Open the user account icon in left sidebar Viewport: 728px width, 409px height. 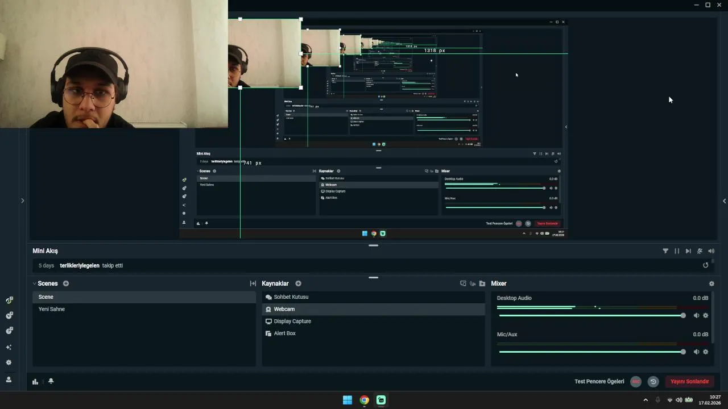(x=9, y=379)
